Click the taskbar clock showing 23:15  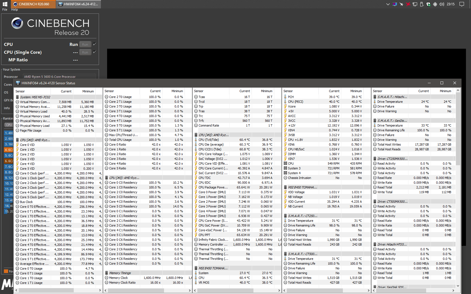pyautogui.click(x=451, y=4)
